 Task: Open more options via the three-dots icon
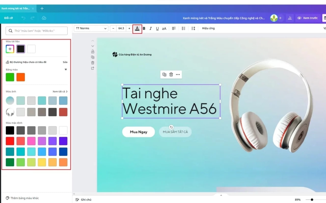[x=178, y=74]
